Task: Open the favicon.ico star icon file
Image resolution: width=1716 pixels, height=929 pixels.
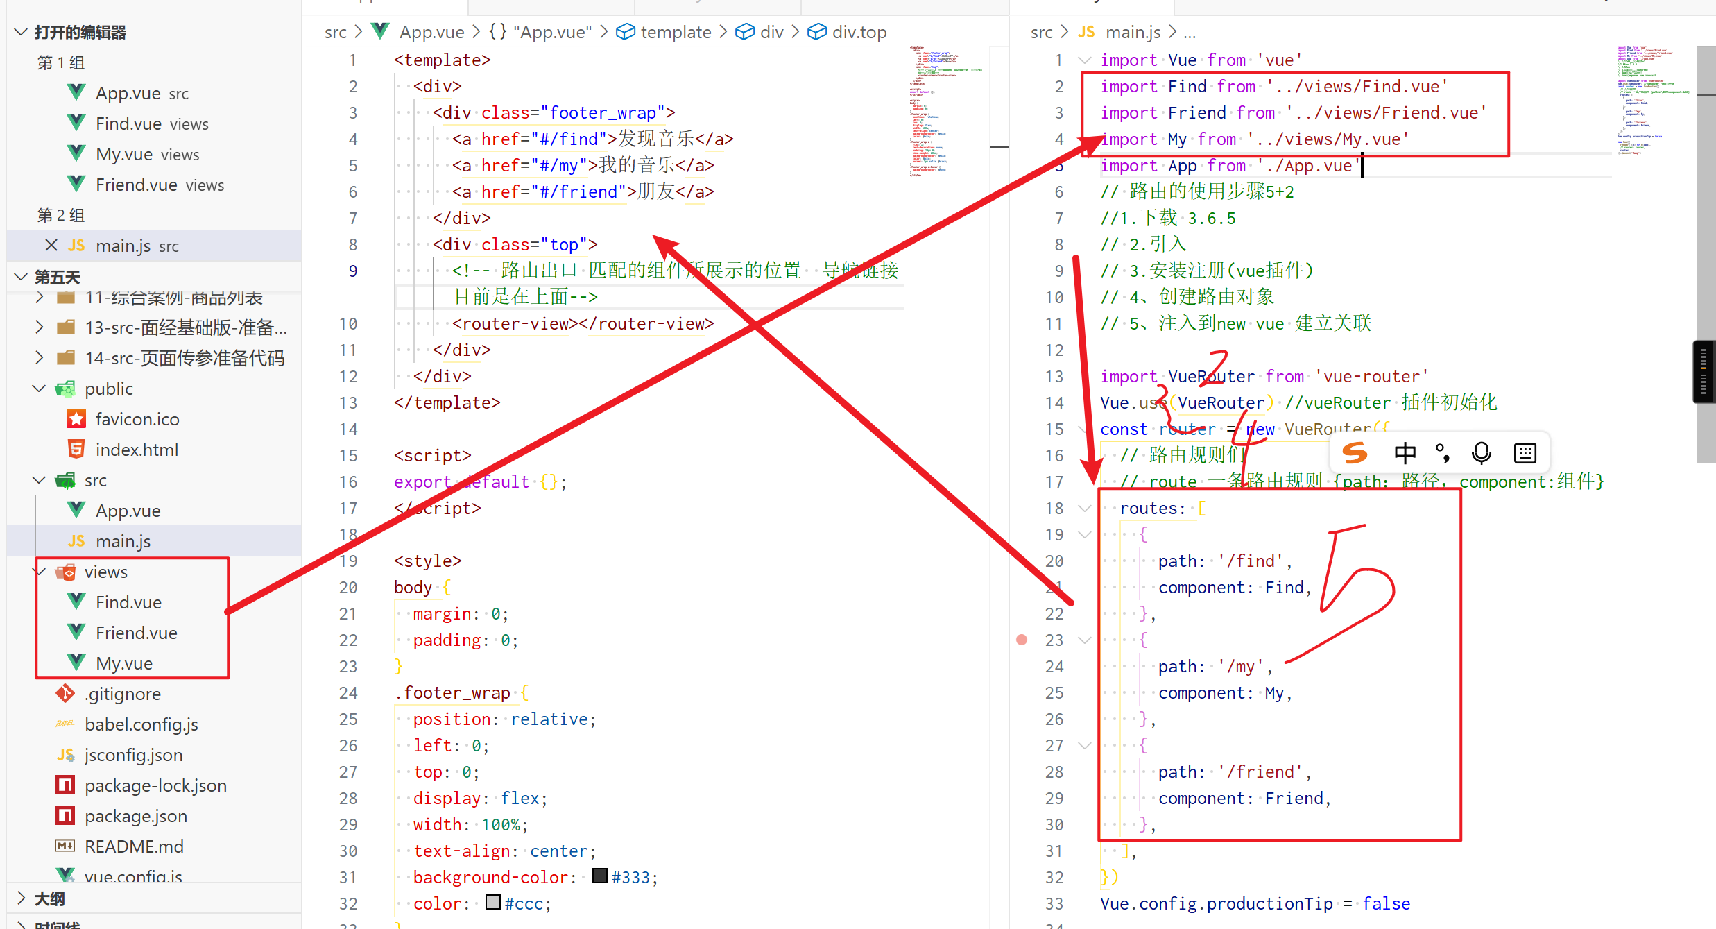Action: [x=137, y=419]
